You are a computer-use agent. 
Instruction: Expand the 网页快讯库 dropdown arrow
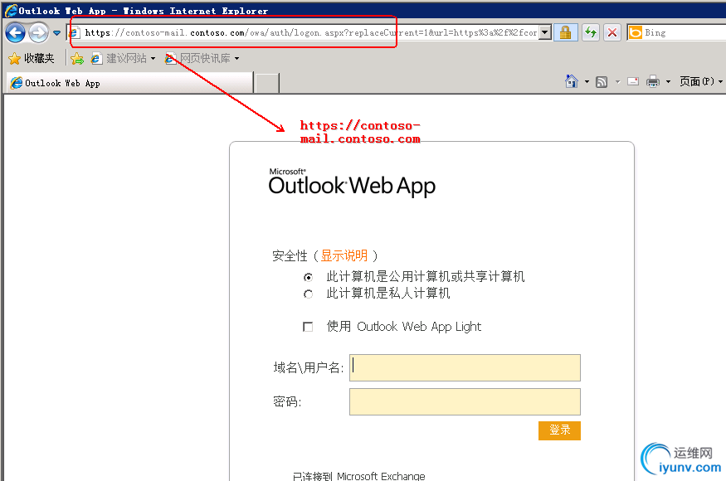pos(237,59)
